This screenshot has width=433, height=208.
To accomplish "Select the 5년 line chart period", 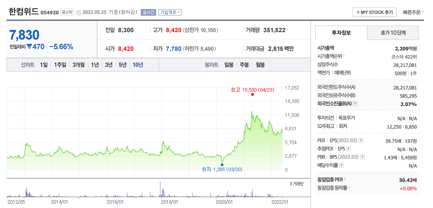I will point(123,65).
